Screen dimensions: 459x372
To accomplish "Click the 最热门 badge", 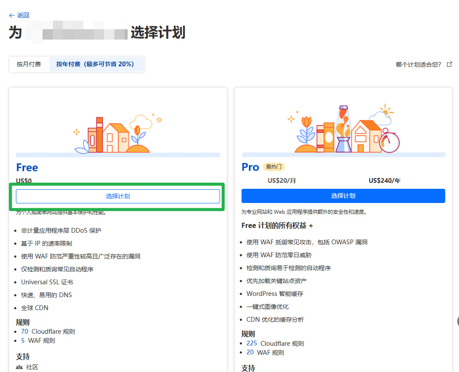I will point(274,167).
